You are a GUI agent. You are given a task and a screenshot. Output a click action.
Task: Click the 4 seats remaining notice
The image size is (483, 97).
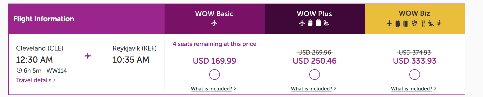(x=215, y=44)
